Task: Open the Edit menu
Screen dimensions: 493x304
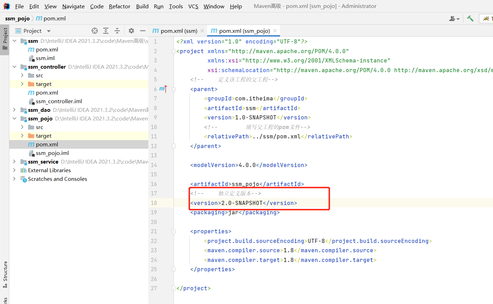Action: tap(34, 6)
